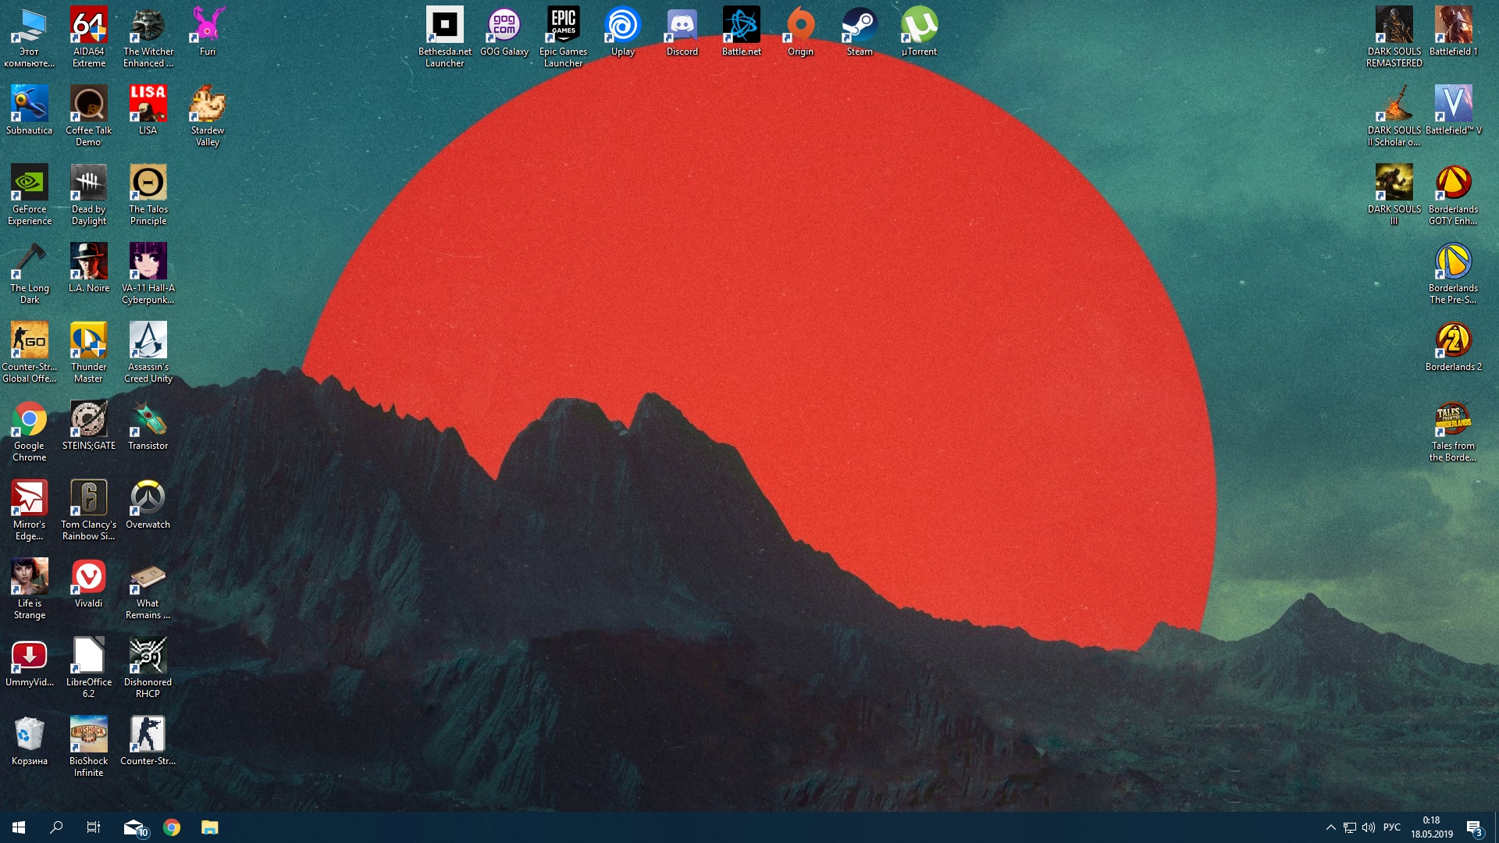Screen dimensions: 1499x843
Task: Select Assassin's Creed Unity shortcut
Action: pos(148,353)
